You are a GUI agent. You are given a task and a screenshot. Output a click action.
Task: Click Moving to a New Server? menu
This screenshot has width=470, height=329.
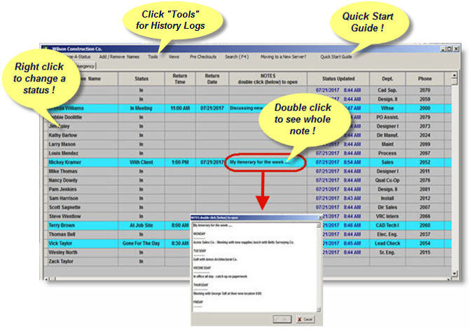(286, 56)
